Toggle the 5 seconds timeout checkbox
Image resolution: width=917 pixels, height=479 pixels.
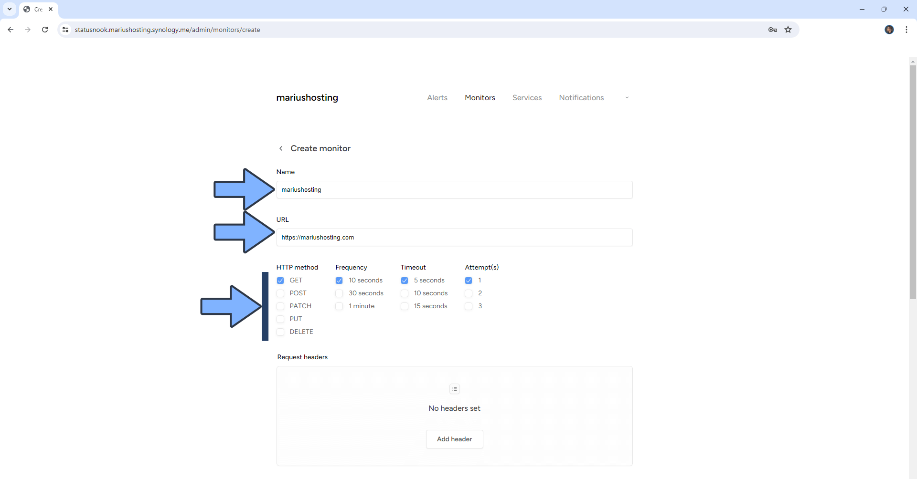pyautogui.click(x=405, y=281)
